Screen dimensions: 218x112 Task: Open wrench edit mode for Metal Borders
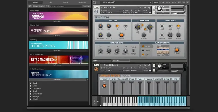(96, 7)
